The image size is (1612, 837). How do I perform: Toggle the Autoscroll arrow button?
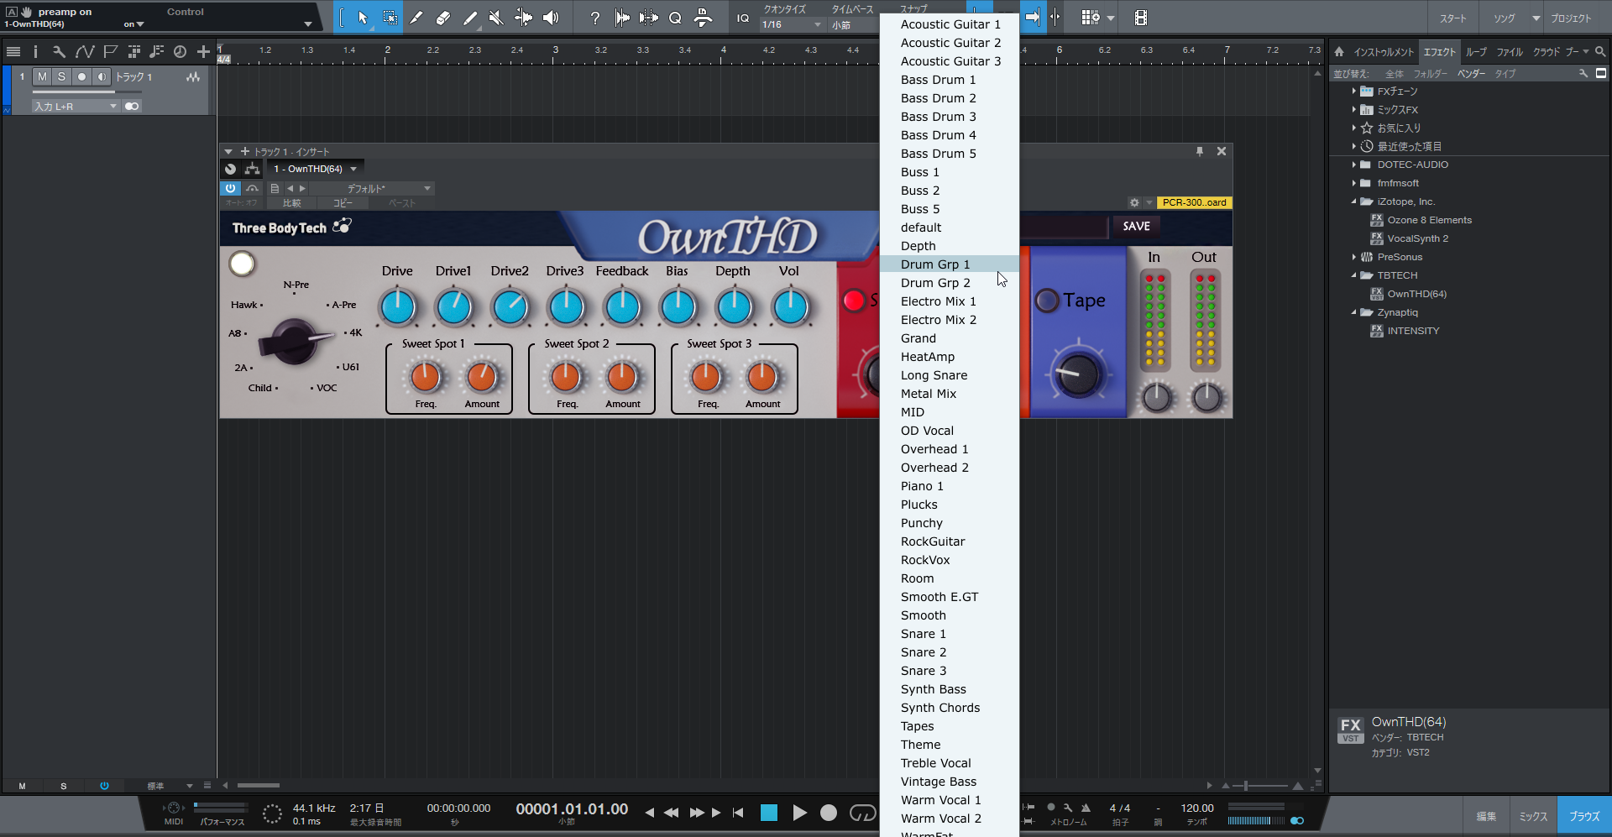[x=1033, y=18]
